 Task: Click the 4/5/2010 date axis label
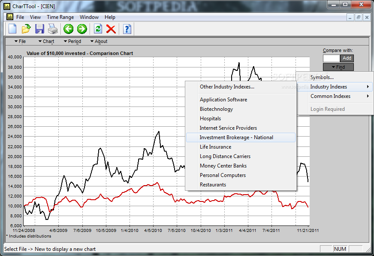[153, 231]
